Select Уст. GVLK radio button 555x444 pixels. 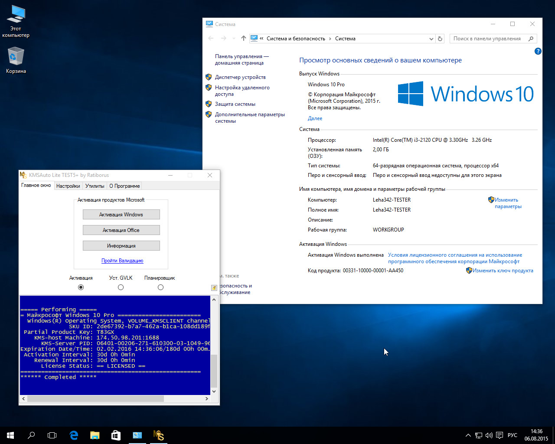pyautogui.click(x=121, y=287)
